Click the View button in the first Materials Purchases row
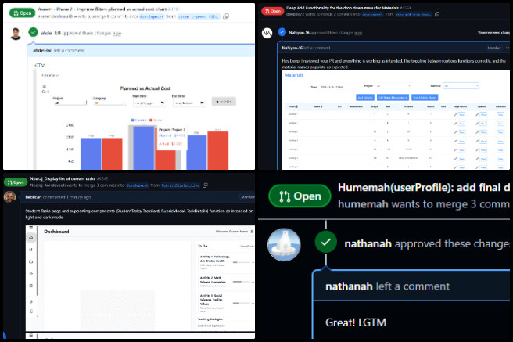The width and height of the screenshot is (513, 342). pos(500,115)
